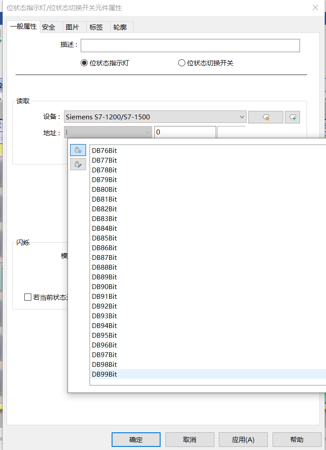Switch to the 轮廓 tab
This screenshot has width=326, height=450.
tap(120, 27)
